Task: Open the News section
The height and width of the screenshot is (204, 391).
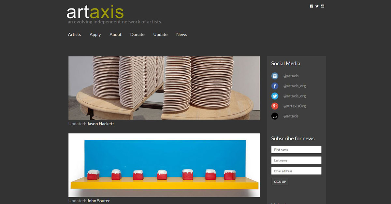Action: pos(181,34)
